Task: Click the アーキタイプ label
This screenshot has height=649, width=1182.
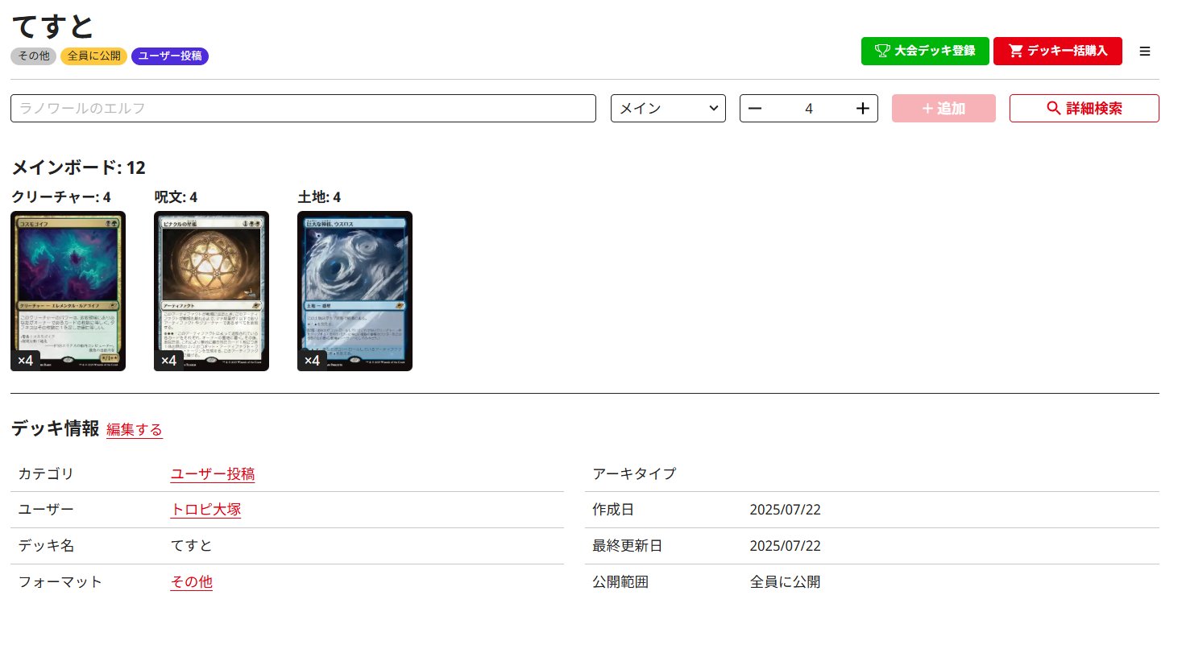Action: (634, 473)
